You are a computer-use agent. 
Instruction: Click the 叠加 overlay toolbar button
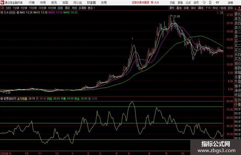(179, 8)
